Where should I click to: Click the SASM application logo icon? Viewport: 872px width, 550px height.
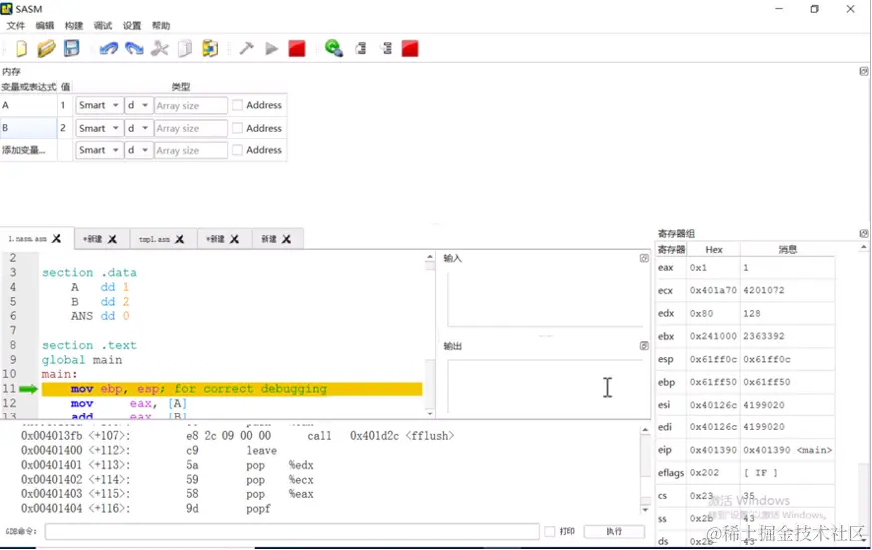pyautogui.click(x=7, y=9)
